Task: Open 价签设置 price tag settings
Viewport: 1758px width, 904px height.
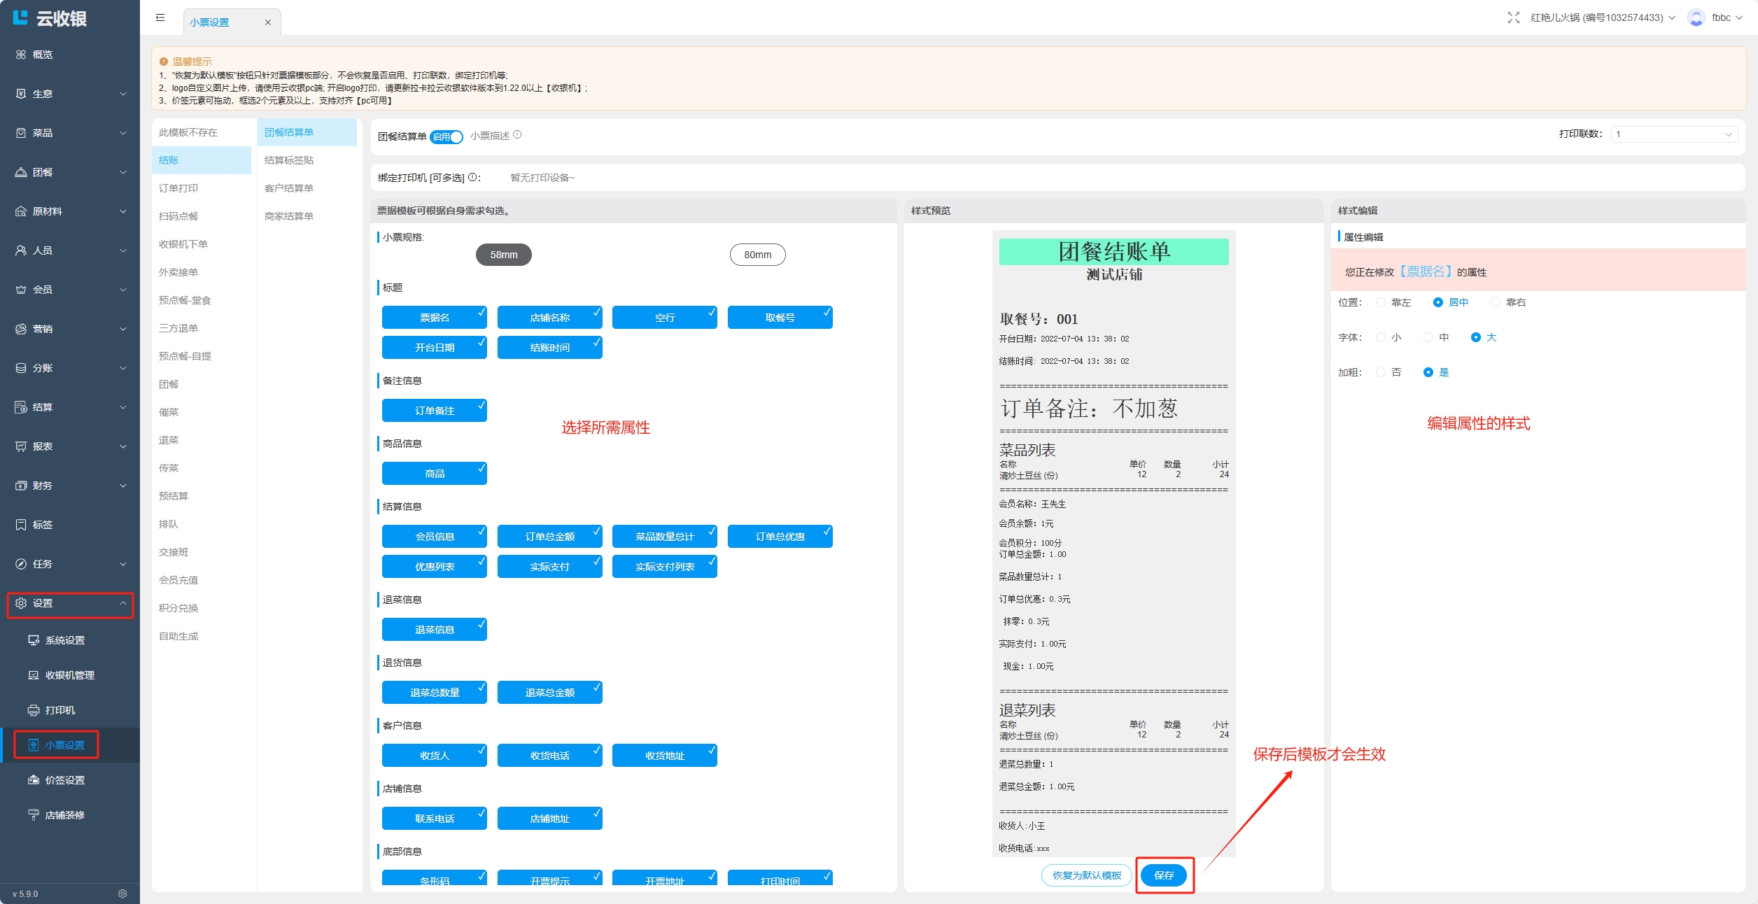Action: (x=64, y=780)
